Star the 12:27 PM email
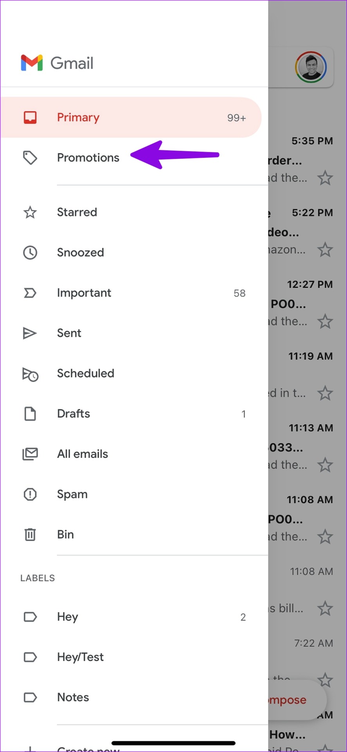This screenshot has height=752, width=347. click(x=325, y=322)
